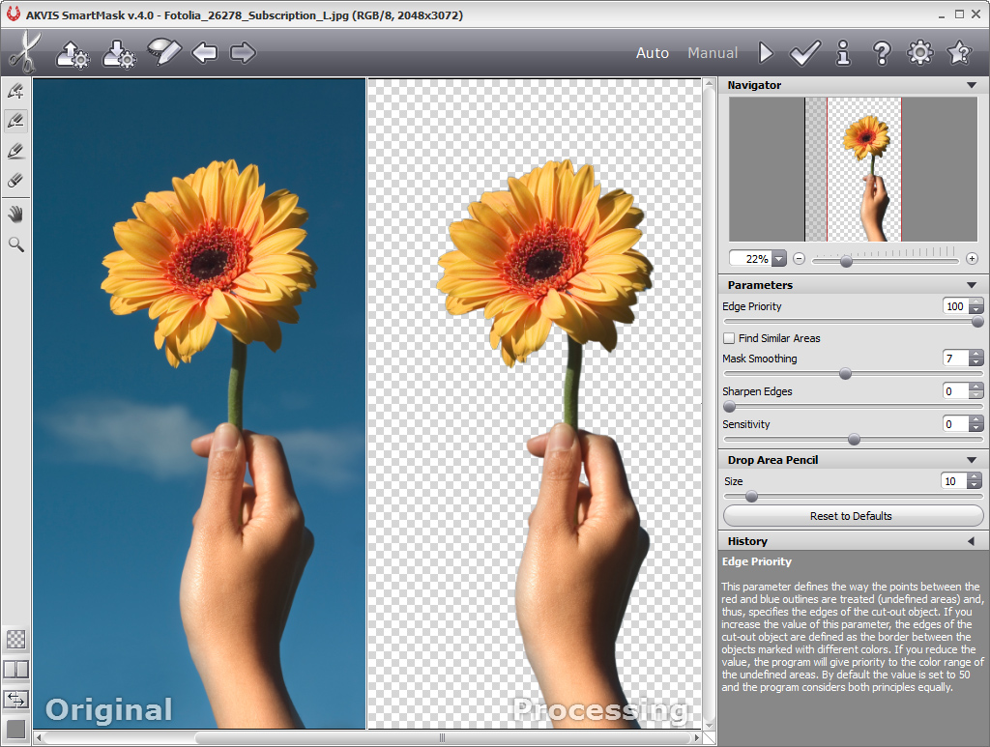Screen dimensions: 990x747
Task: Toggle the two-window split view mode
Action: click(x=16, y=669)
